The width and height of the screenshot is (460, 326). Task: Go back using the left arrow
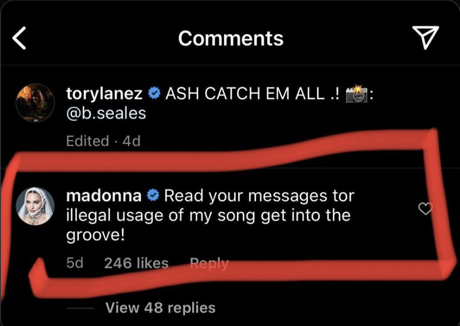(x=19, y=38)
